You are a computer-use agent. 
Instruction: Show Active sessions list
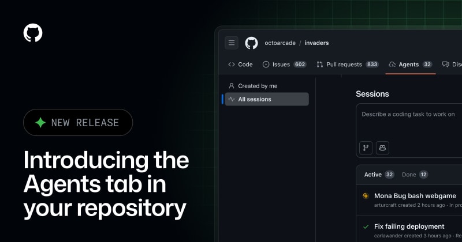pyautogui.click(x=379, y=175)
